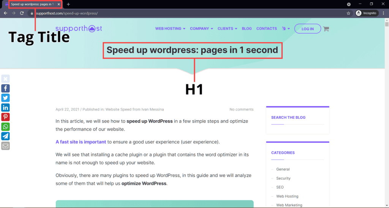
Task: Click the 'Speed up wordpress: pages in 1 second' heading
Action: [x=192, y=50]
